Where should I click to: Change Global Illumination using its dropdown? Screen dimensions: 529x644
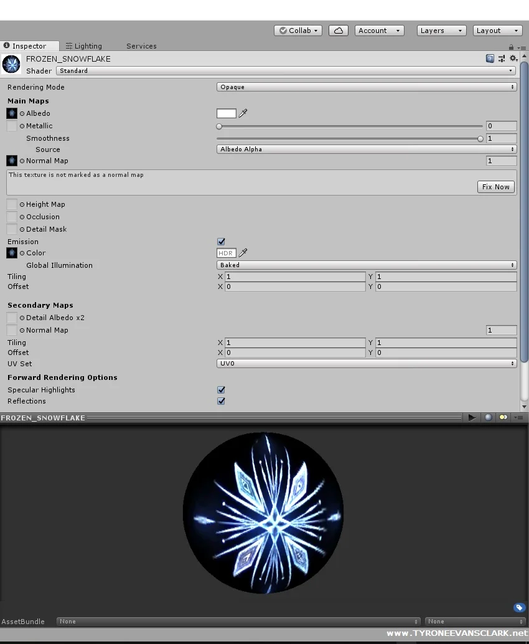[x=366, y=265]
